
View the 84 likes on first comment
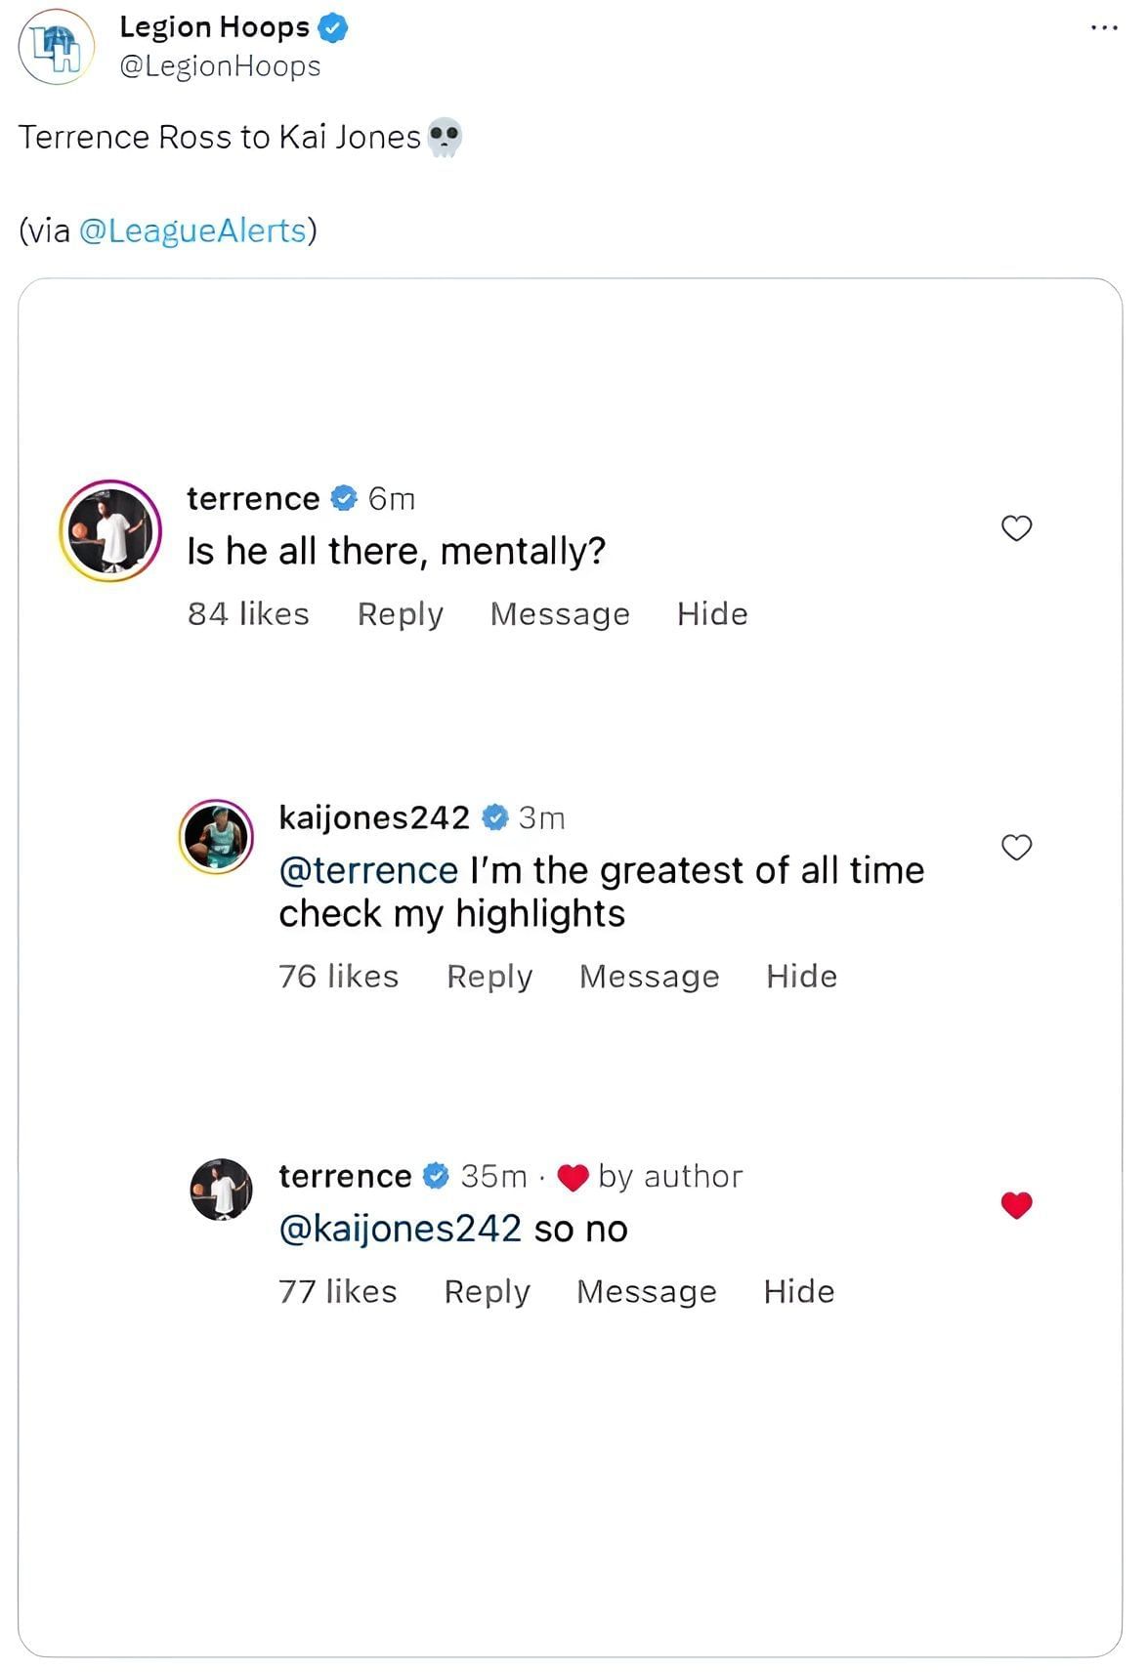[x=248, y=614]
